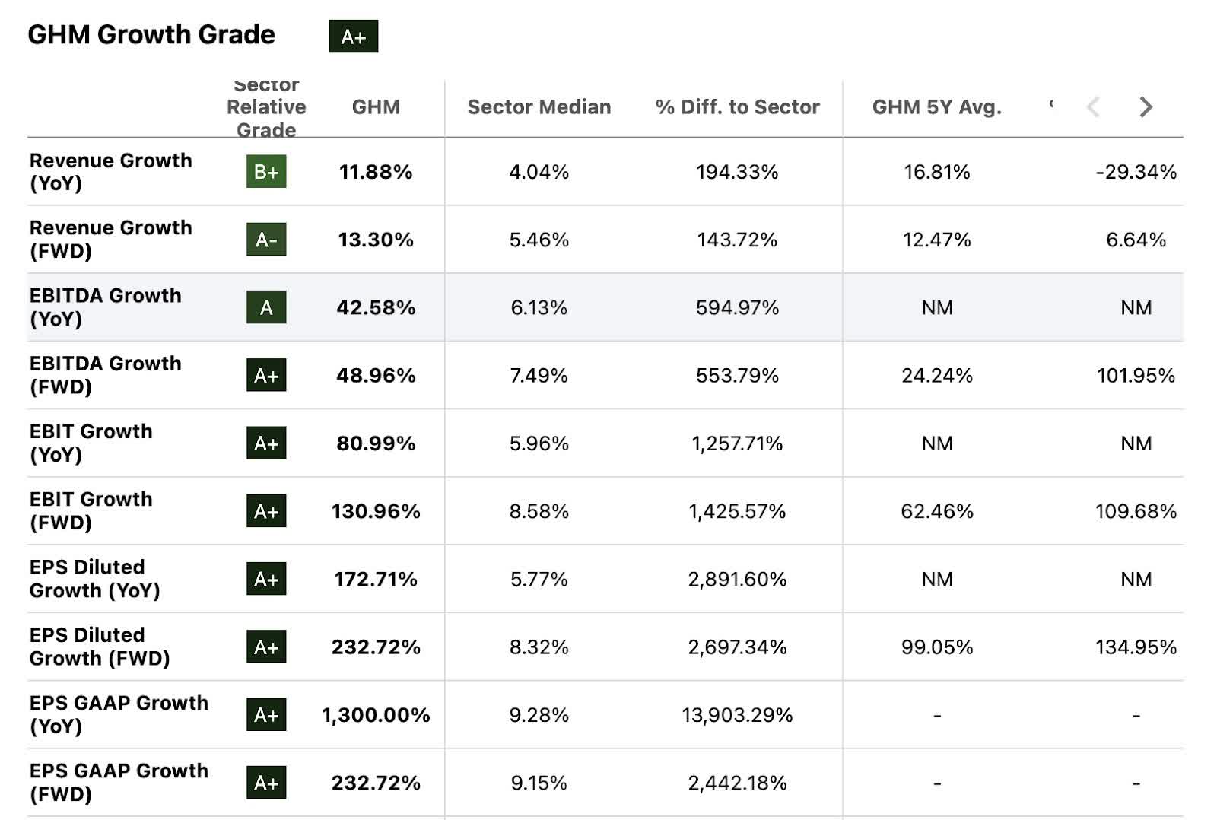This screenshot has height=820, width=1217.
Task: Click the A+ badge for EBIT Growth (YoY)
Action: (266, 443)
